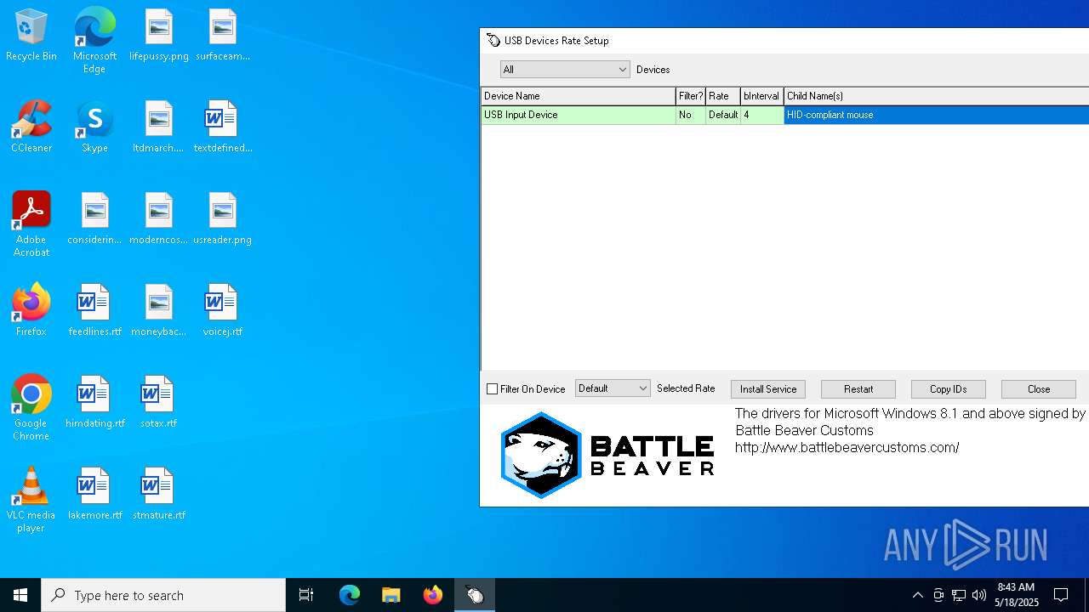The height and width of the screenshot is (612, 1089).
Task: Click USB Devices Rate Setup title bar icon
Action: tap(493, 41)
